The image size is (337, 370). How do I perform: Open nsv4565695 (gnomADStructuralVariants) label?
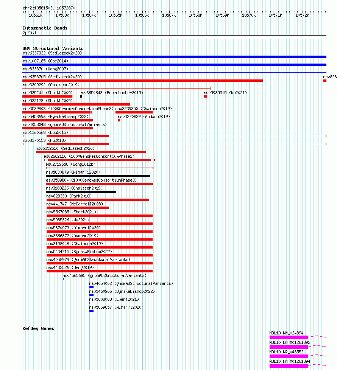click(x=105, y=276)
